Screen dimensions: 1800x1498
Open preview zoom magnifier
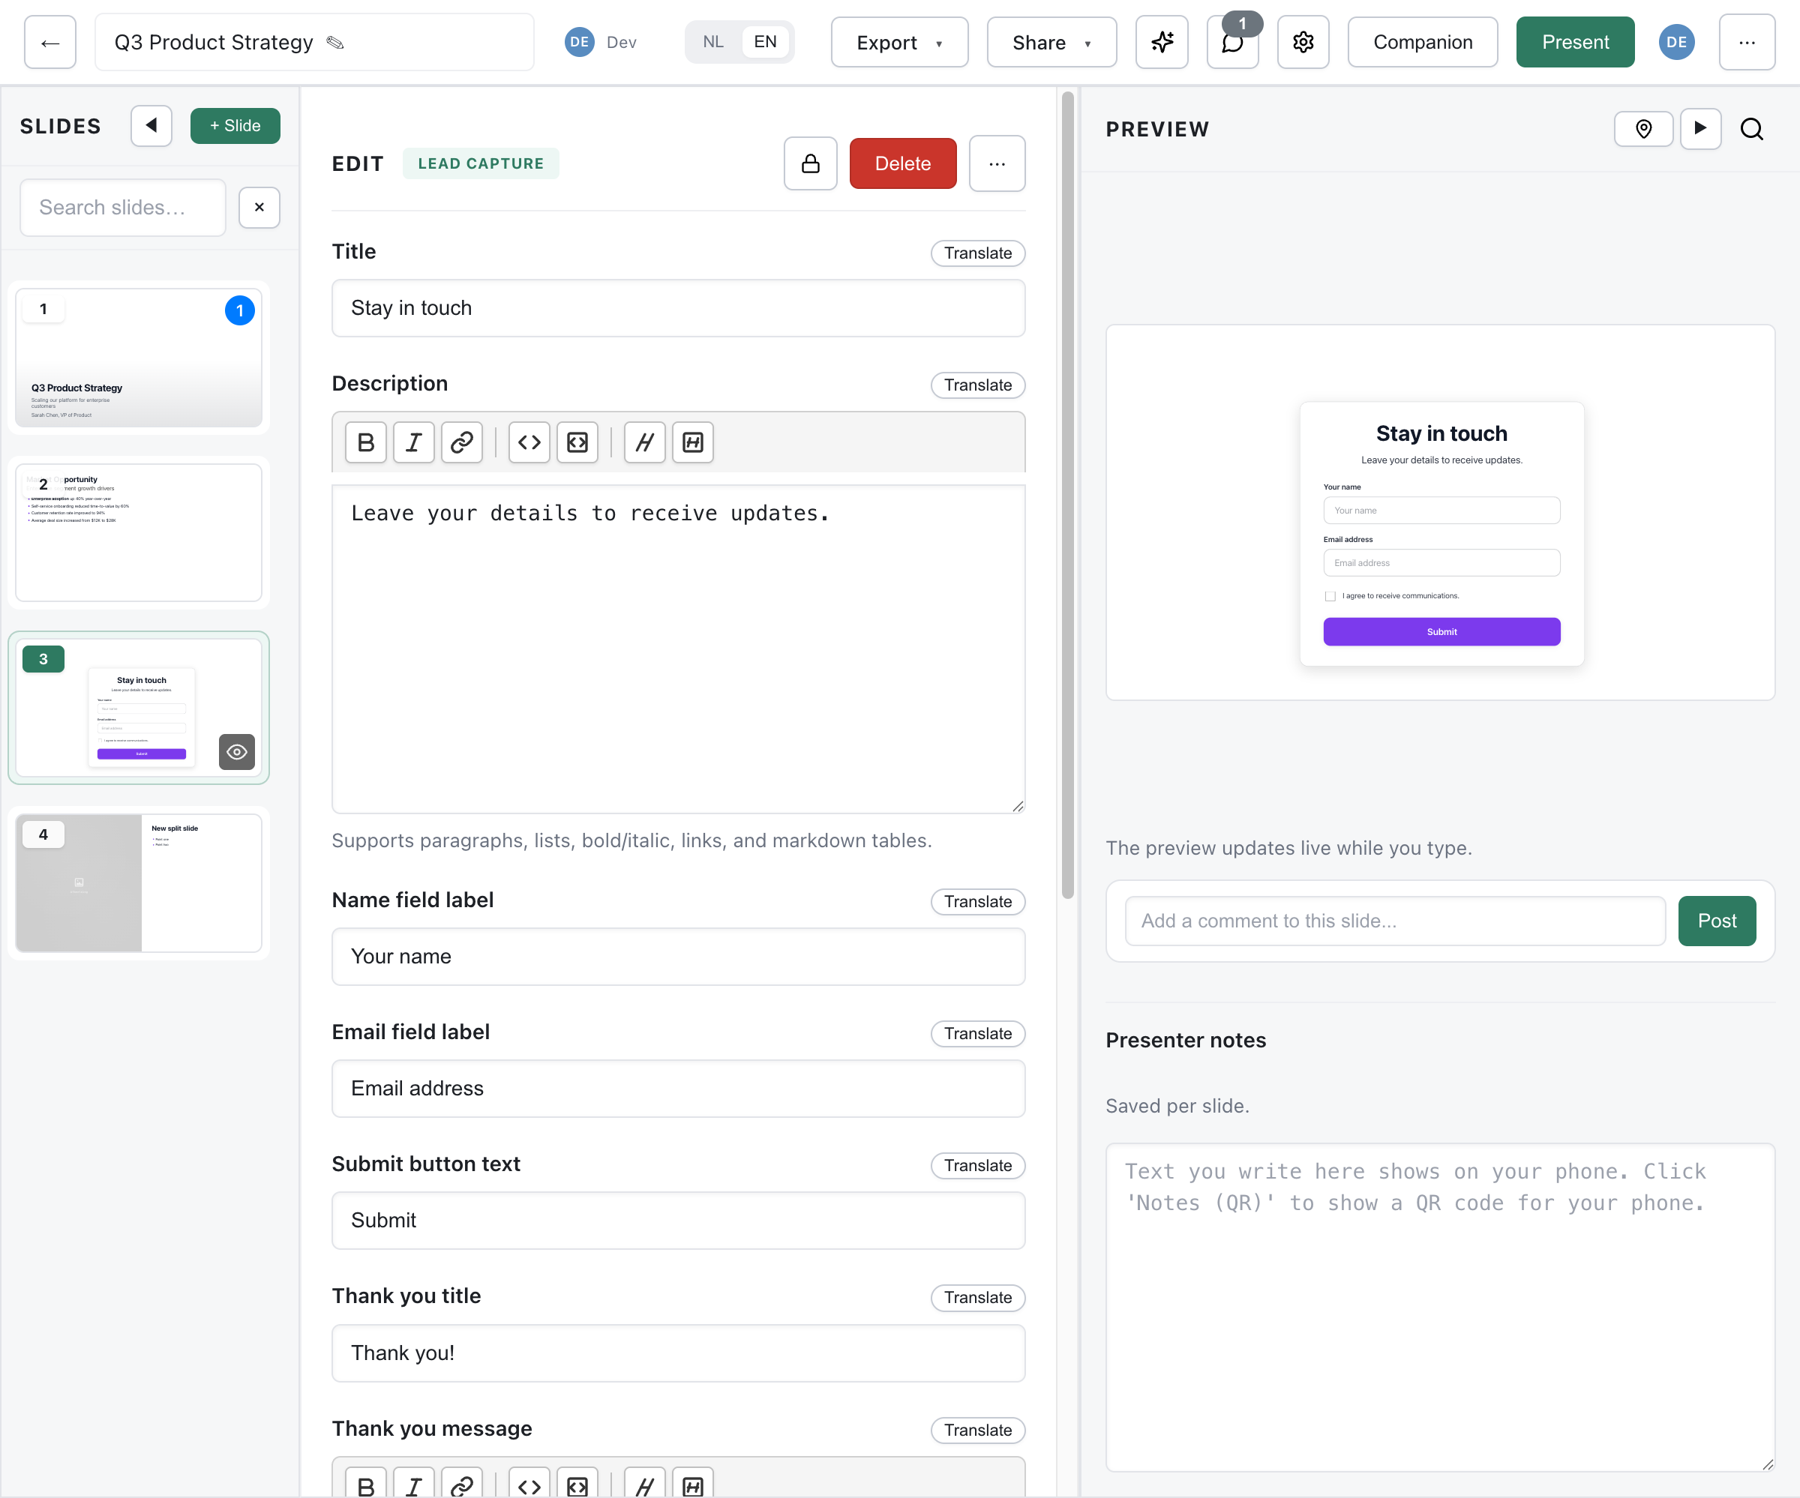click(x=1751, y=128)
